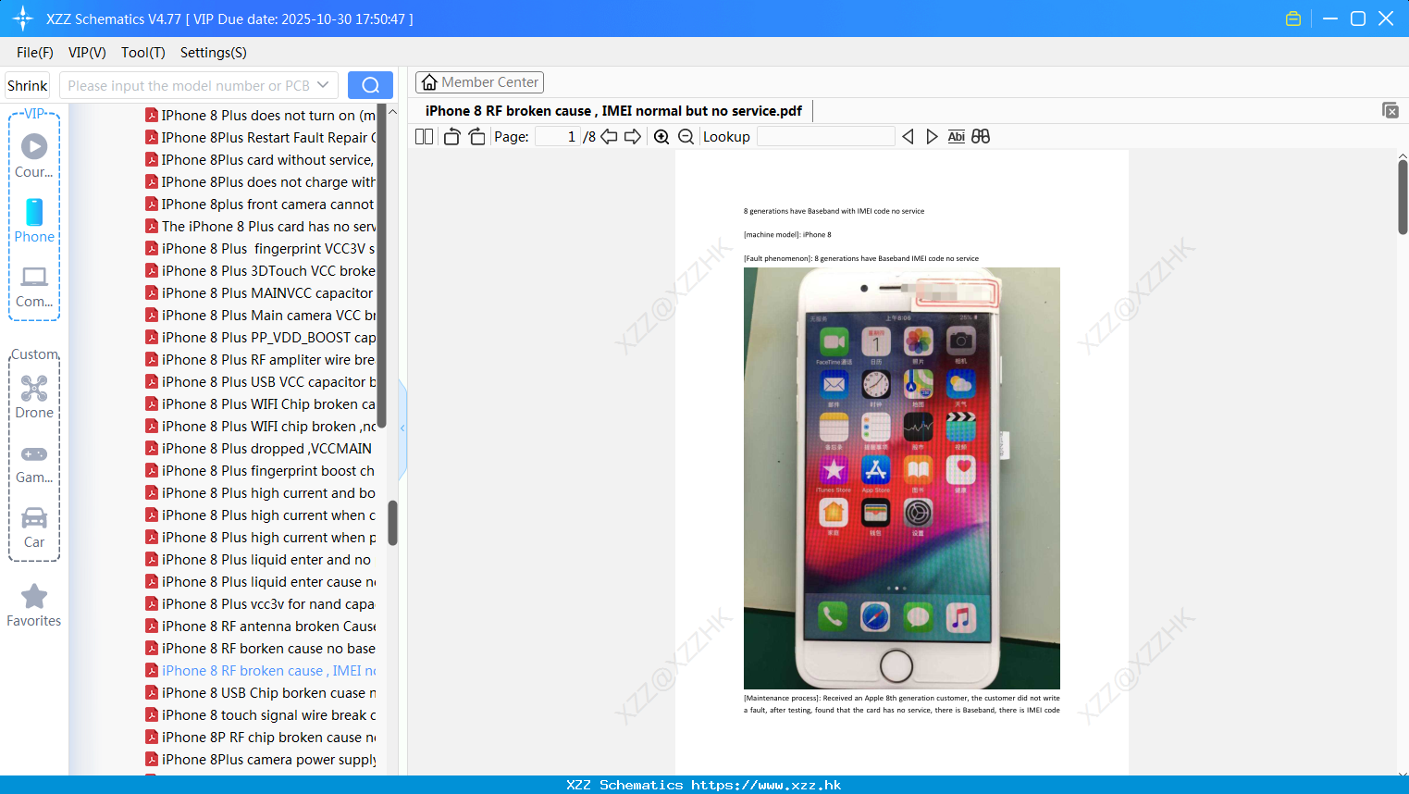
Task: Open 'iPhone 8 Plus 3DTouch VCC' file
Action: pyautogui.click(x=260, y=271)
